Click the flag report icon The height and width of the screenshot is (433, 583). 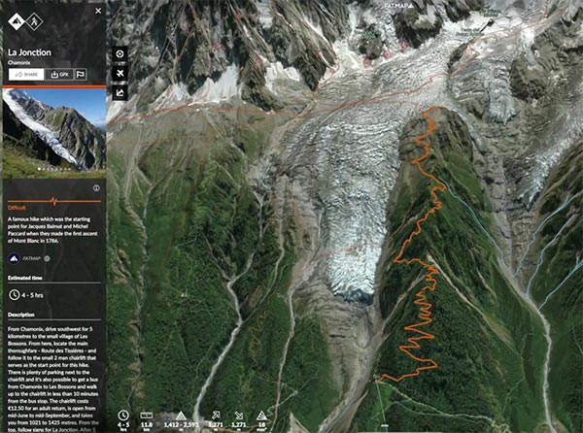81,75
